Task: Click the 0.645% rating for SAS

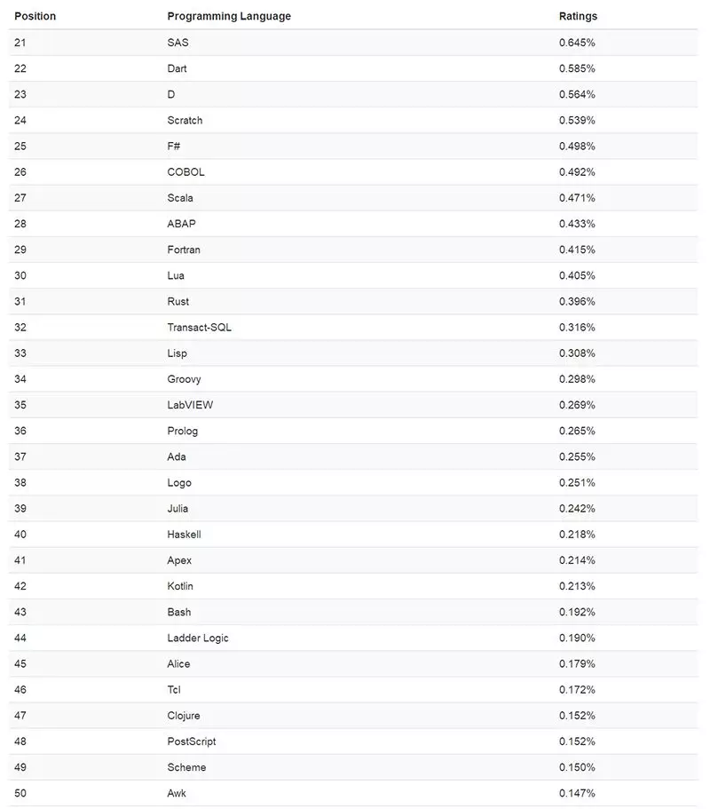Action: click(577, 43)
